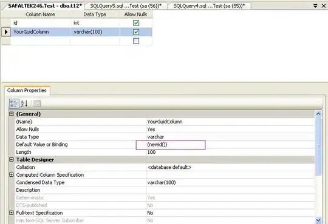Select the varchar(100) data type cell
328x224 pixels.
click(x=95, y=32)
